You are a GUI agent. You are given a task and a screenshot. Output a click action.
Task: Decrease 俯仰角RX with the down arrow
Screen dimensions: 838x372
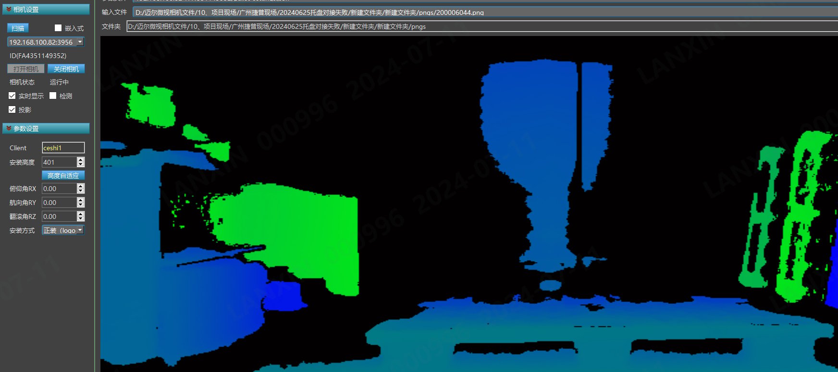[x=81, y=191]
